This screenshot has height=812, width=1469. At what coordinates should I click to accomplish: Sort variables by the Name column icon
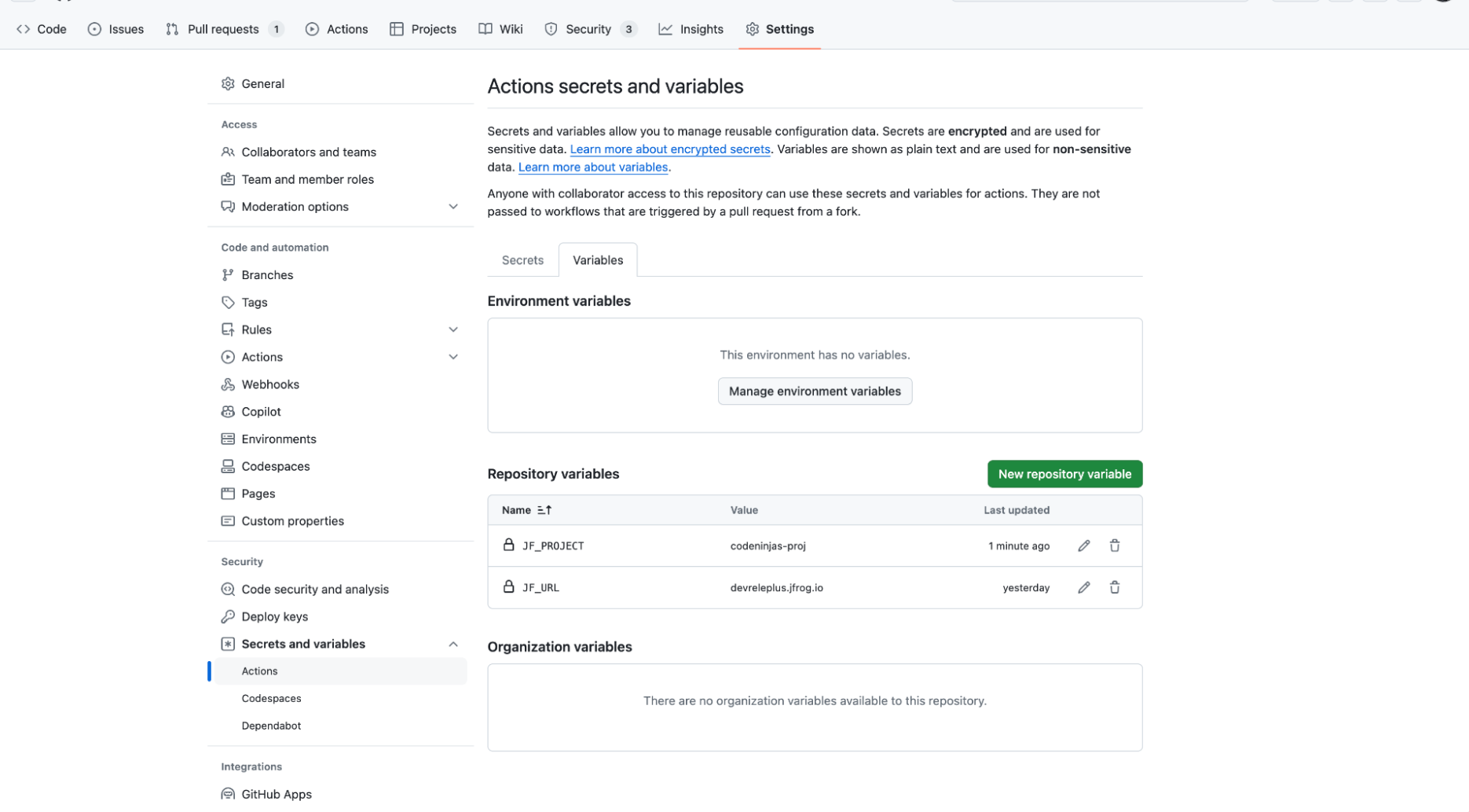pyautogui.click(x=544, y=510)
